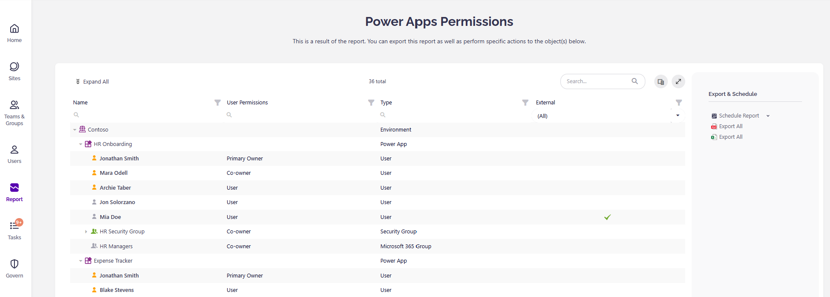The width and height of the screenshot is (830, 297).
Task: Open Teams & Groups section
Action: (14, 113)
